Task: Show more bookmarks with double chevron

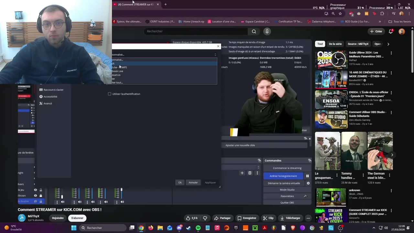Action: coord(380,22)
